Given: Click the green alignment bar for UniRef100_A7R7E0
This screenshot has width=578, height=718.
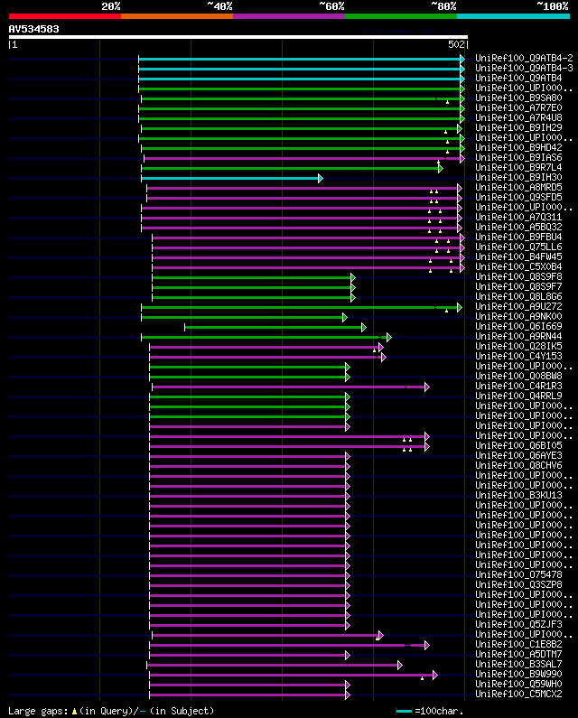Looking at the screenshot, I should (300, 109).
